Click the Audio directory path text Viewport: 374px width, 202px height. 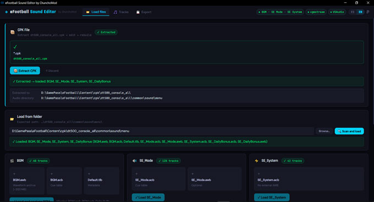point(102,98)
